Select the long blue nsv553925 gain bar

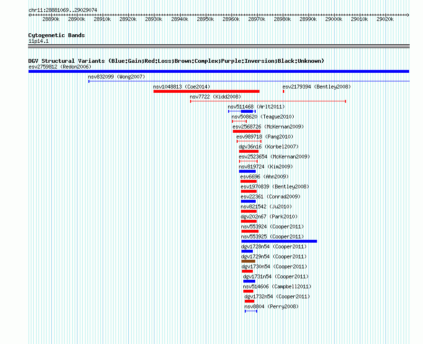(279, 241)
